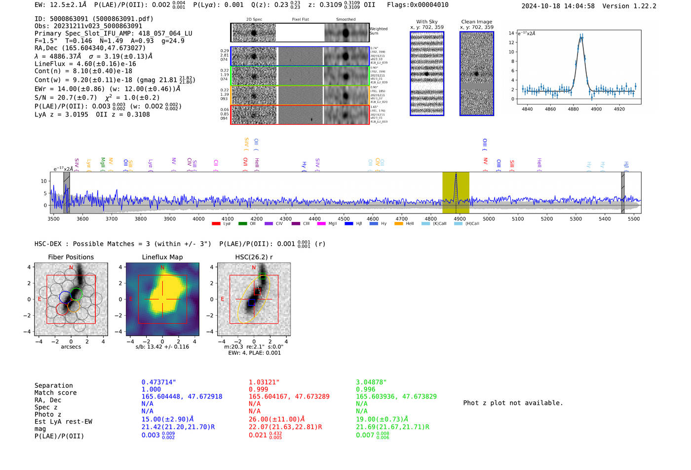Click Primary Spec_Slot_IFU_AMP 418_057_064_LU text
The height and width of the screenshot is (470, 691).
pos(114,34)
